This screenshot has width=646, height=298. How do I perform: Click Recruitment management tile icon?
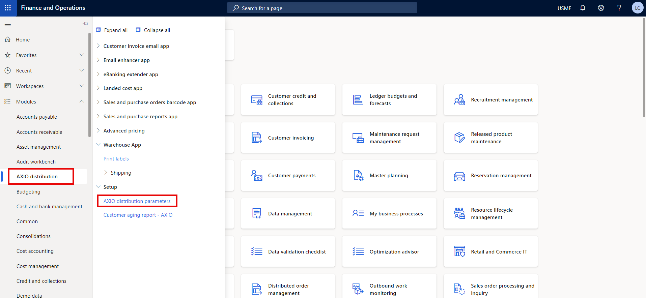pyautogui.click(x=459, y=100)
